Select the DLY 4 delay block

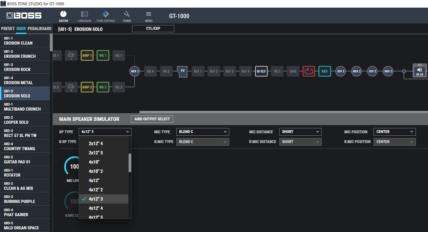(x=245, y=71)
